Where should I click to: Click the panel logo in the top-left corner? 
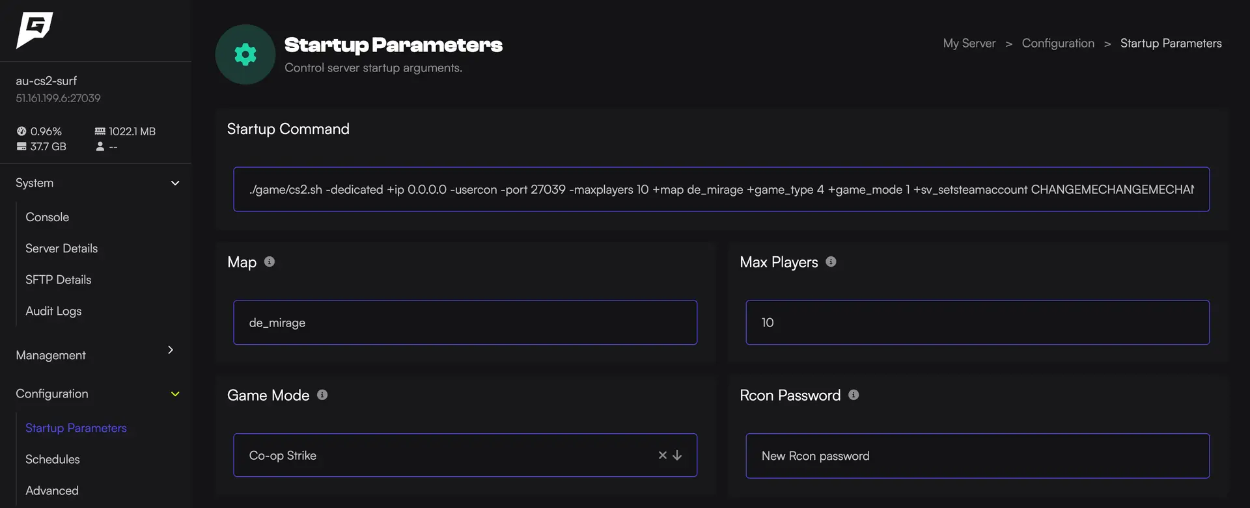coord(35,30)
